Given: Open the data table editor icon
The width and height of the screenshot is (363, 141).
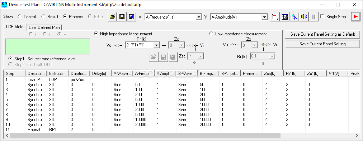Looking at the screenshot, I should point(285,17).
